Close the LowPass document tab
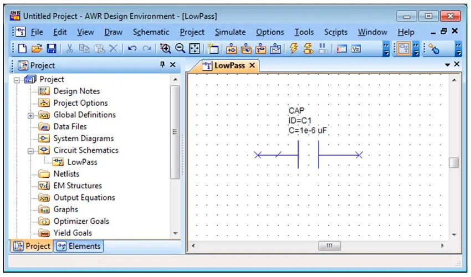 click(252, 65)
